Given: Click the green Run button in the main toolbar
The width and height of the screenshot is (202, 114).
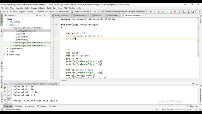Looking at the screenshot, I should [151, 12].
